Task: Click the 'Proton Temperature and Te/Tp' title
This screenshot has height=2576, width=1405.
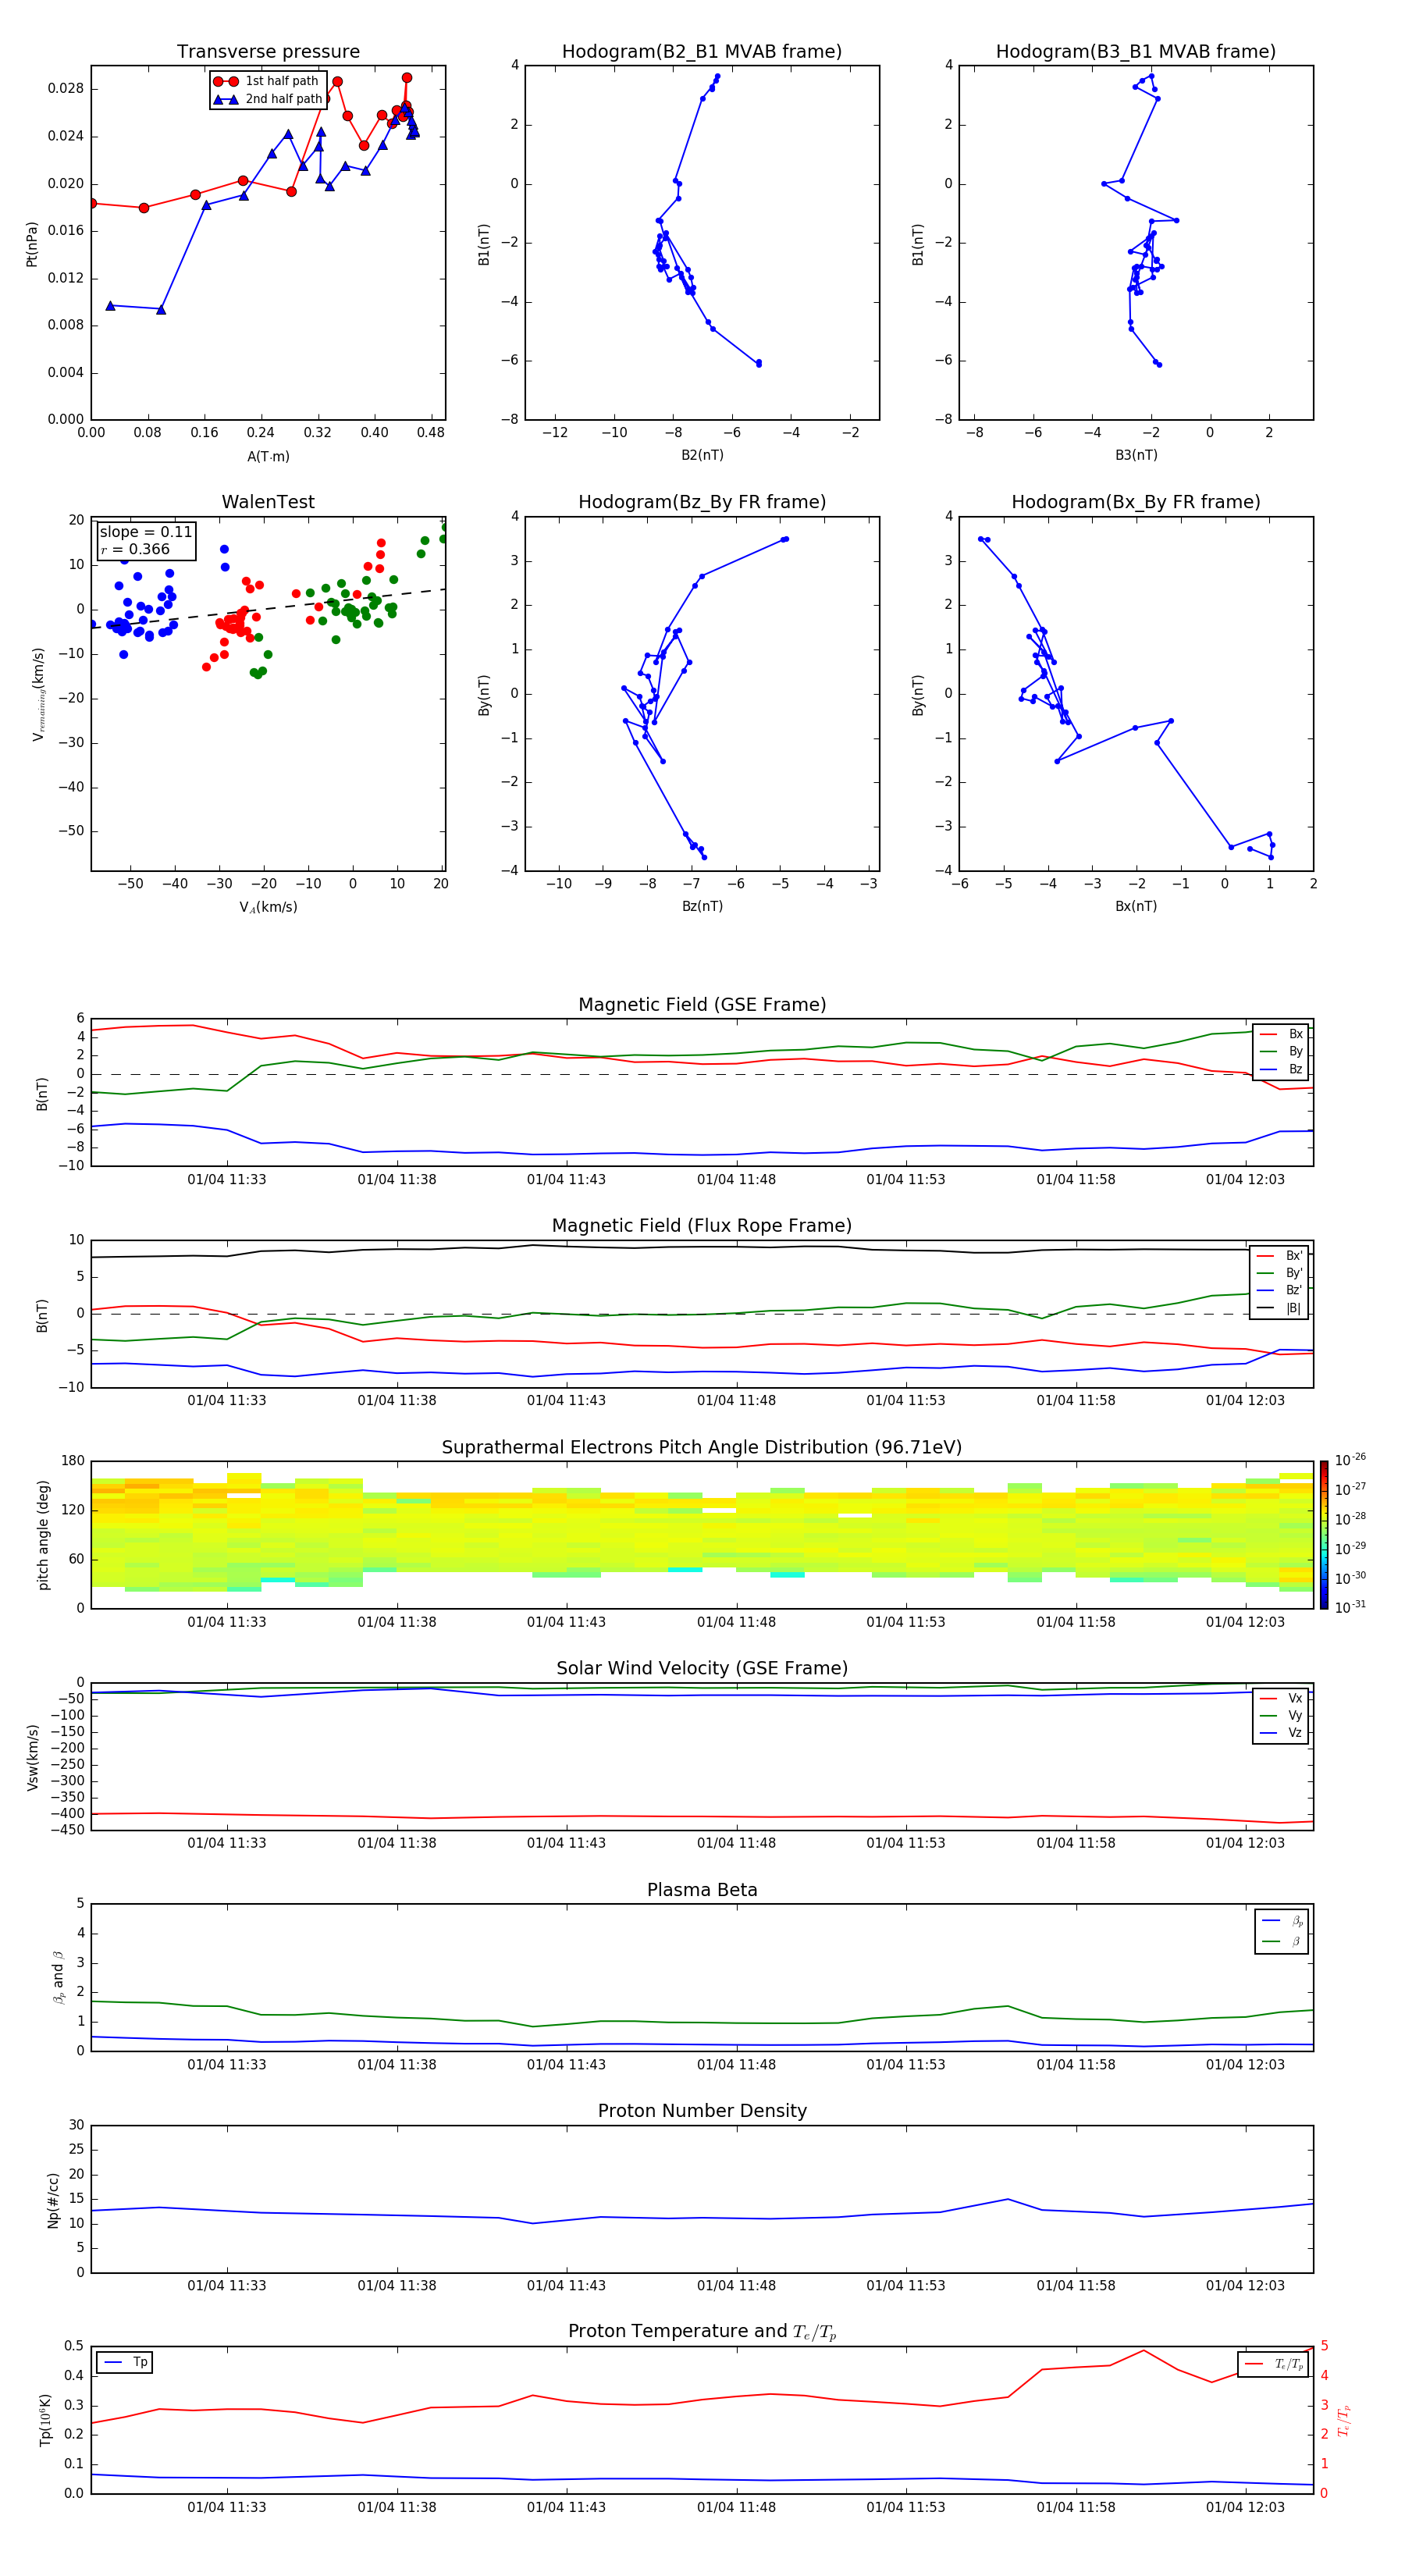Action: click(702, 2332)
